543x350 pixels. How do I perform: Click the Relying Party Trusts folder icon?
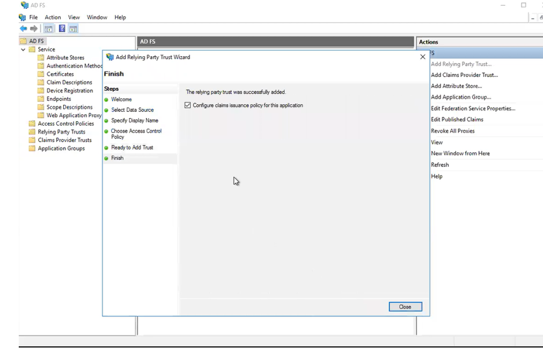point(32,132)
